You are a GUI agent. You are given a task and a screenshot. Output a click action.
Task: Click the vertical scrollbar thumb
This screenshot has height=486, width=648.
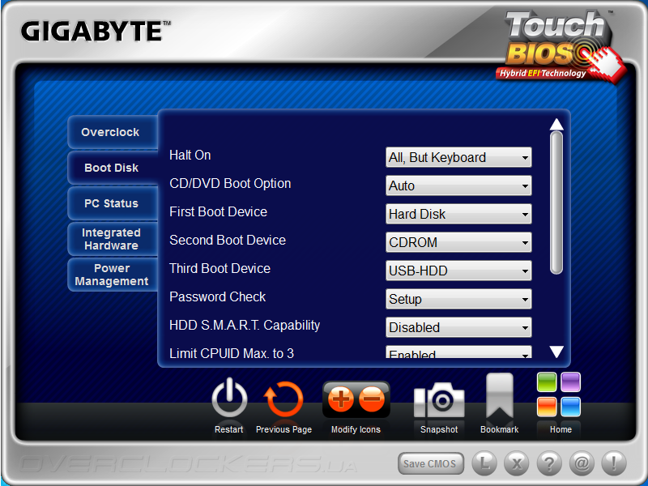tap(556, 202)
